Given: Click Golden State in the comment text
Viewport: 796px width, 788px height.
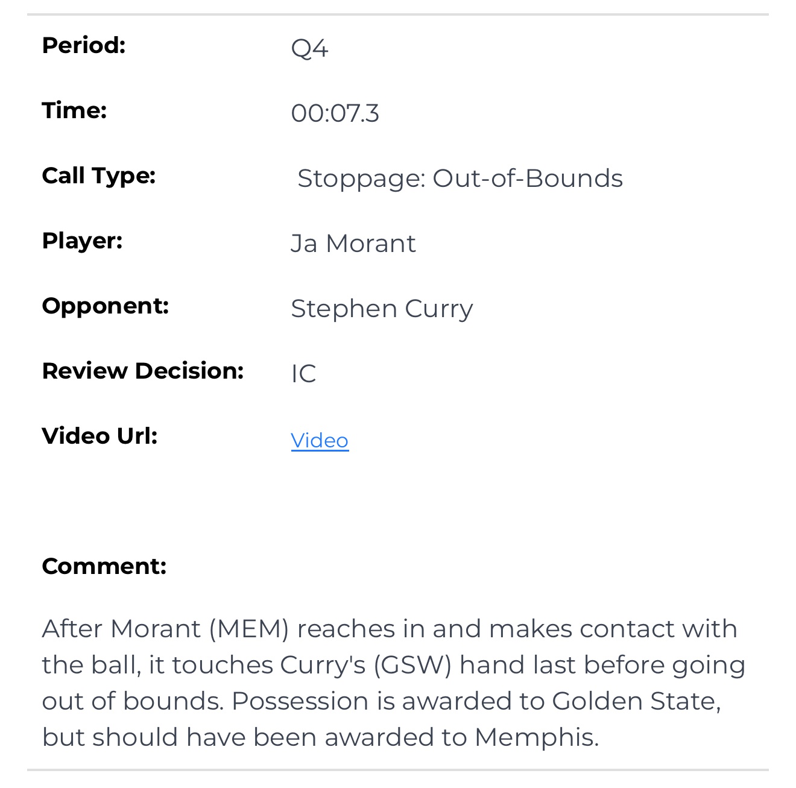Looking at the screenshot, I should click(x=635, y=701).
